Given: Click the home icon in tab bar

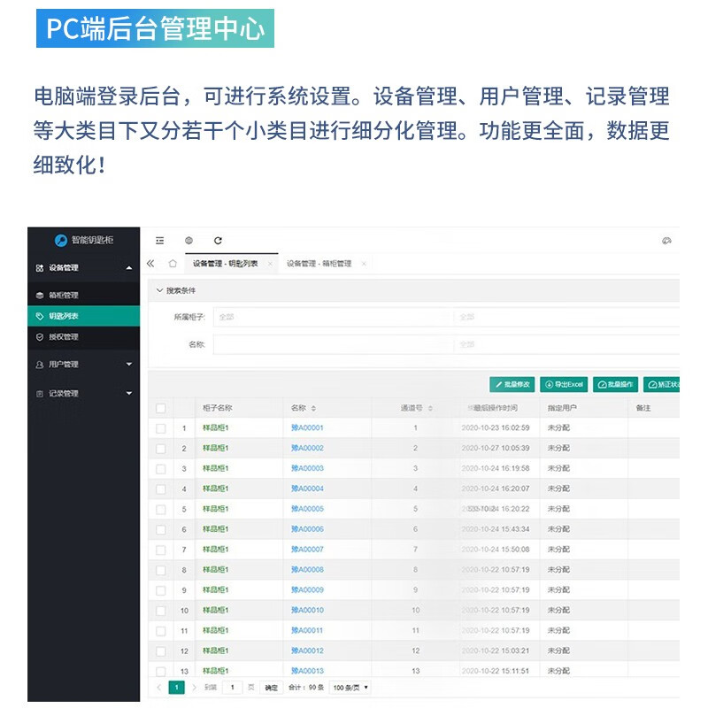Looking at the screenshot, I should point(173,264).
